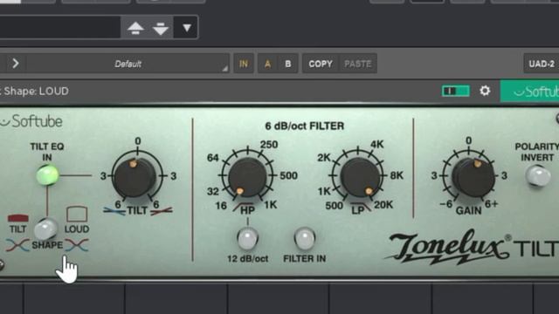The height and width of the screenshot is (314, 559).
Task: Click the 250 mark on HP knob
Action: pyautogui.click(x=269, y=145)
